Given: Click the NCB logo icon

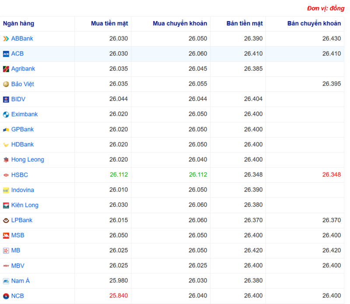Looking at the screenshot, I should pos(6,296).
